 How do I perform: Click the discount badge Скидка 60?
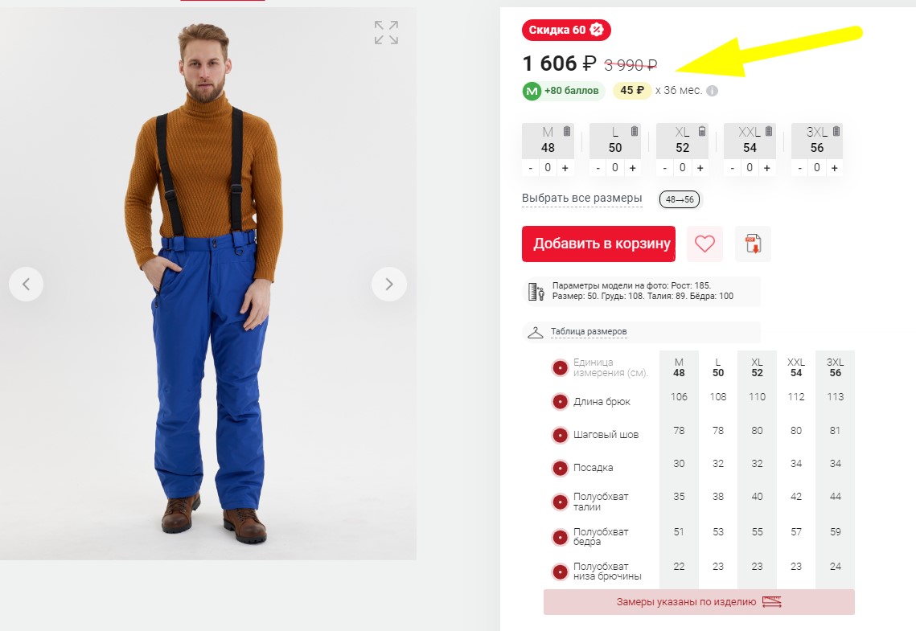tap(566, 30)
